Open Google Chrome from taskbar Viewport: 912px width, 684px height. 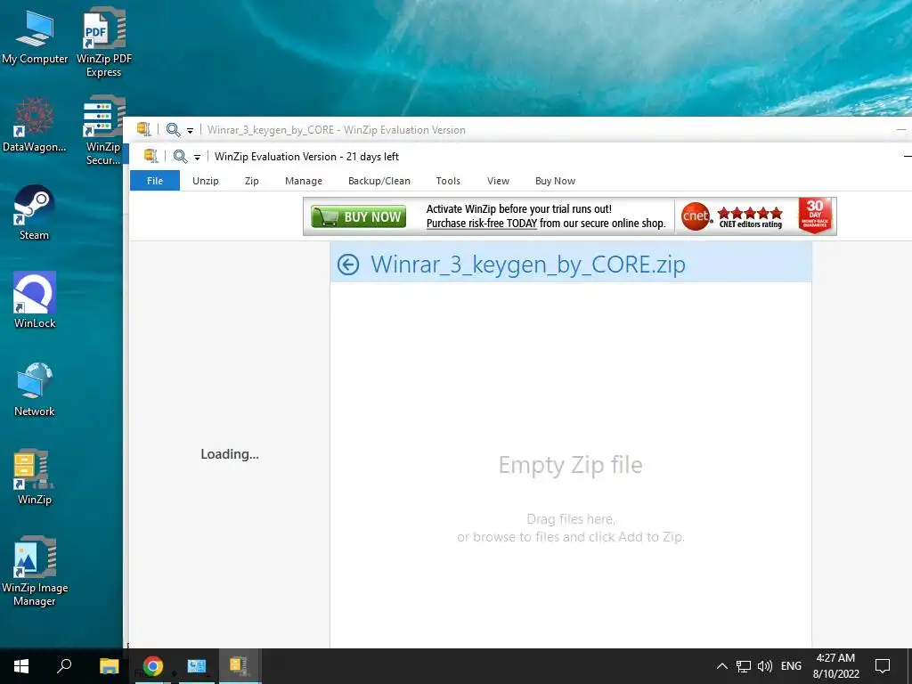pyautogui.click(x=153, y=666)
